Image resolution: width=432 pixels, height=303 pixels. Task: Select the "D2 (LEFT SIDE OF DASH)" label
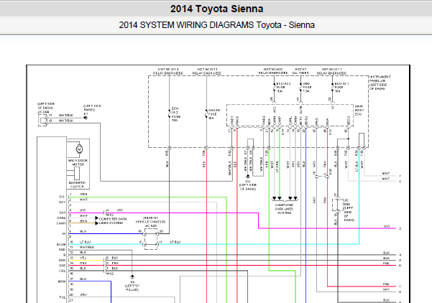(248, 185)
